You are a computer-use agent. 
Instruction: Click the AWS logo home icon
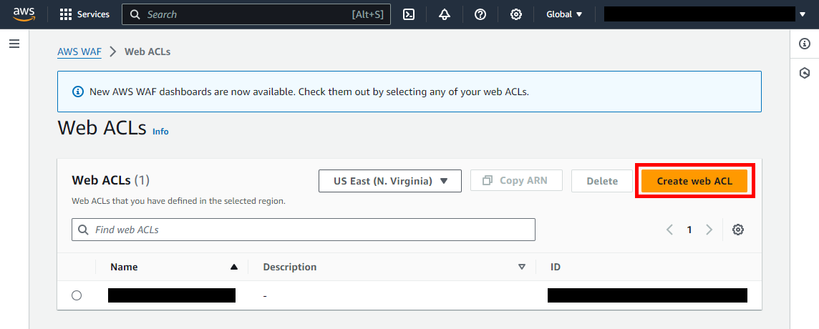click(x=24, y=14)
